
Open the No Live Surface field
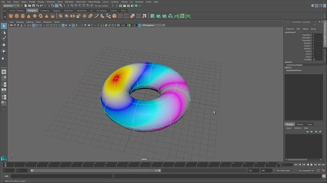click(x=102, y=6)
